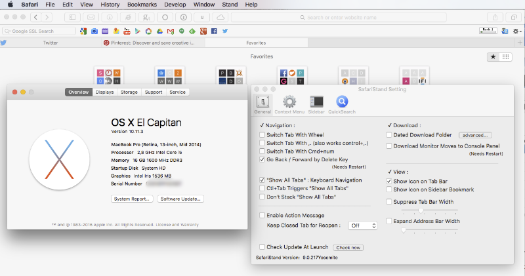Open the Facebook bookmark icon
This screenshot has width=525, height=276.
tap(214, 31)
